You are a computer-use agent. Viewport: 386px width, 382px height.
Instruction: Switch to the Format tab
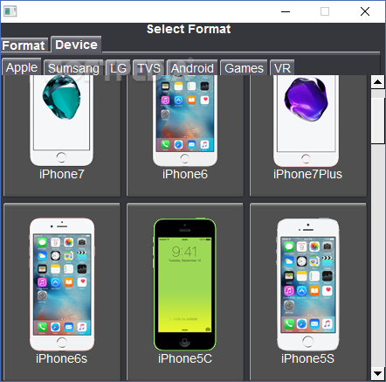pyautogui.click(x=24, y=45)
